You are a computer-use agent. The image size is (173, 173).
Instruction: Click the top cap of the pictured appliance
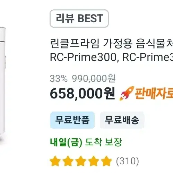click(x=2, y=34)
